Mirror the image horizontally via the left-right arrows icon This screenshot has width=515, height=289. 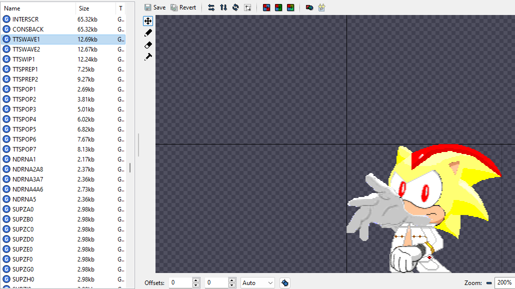[x=211, y=7]
